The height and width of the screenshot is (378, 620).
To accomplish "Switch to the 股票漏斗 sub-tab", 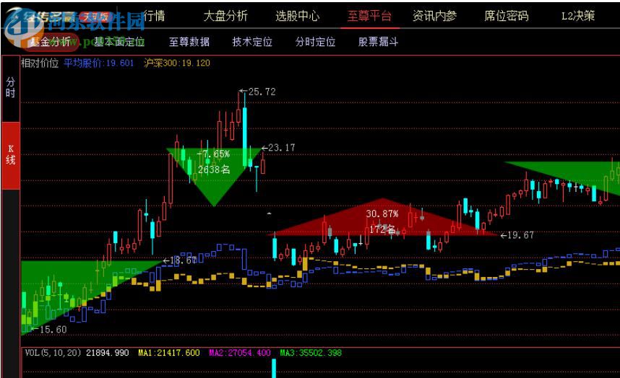I will click(x=379, y=42).
